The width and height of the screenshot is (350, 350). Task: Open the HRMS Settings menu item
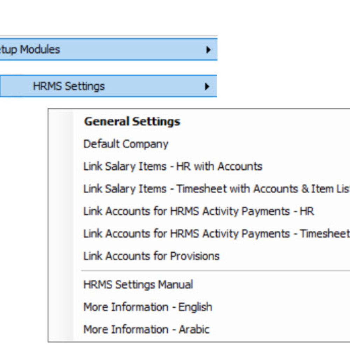108,86
